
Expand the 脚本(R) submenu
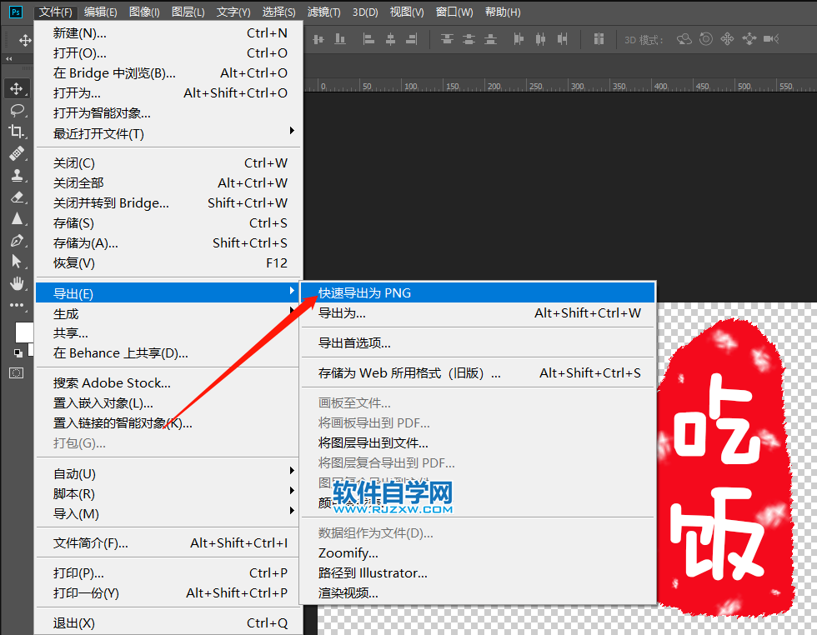tap(168, 493)
